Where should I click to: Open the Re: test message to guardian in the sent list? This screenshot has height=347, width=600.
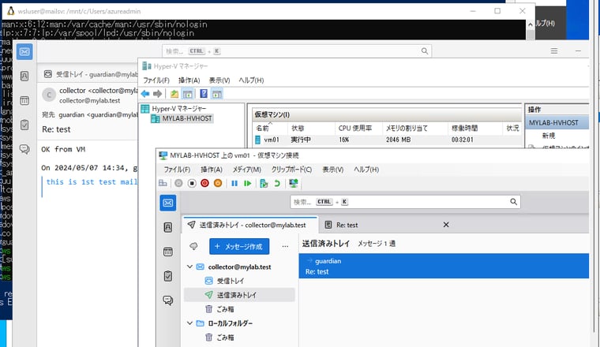(x=444, y=266)
